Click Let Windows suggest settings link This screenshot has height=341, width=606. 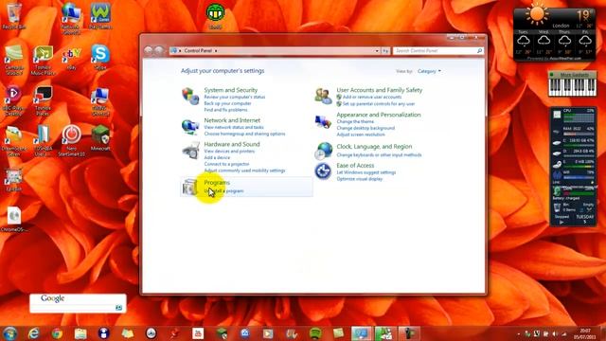point(366,172)
